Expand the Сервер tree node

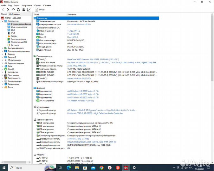click(x=2, y=54)
